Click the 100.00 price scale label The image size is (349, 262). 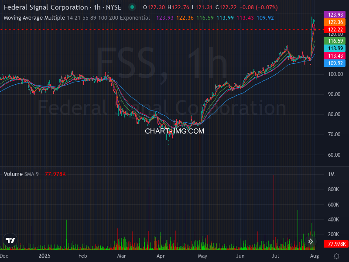click(x=335, y=74)
